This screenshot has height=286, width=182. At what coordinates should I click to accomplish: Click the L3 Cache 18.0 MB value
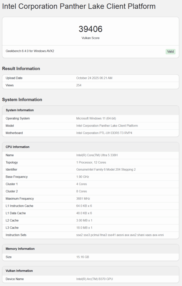coord(84,228)
